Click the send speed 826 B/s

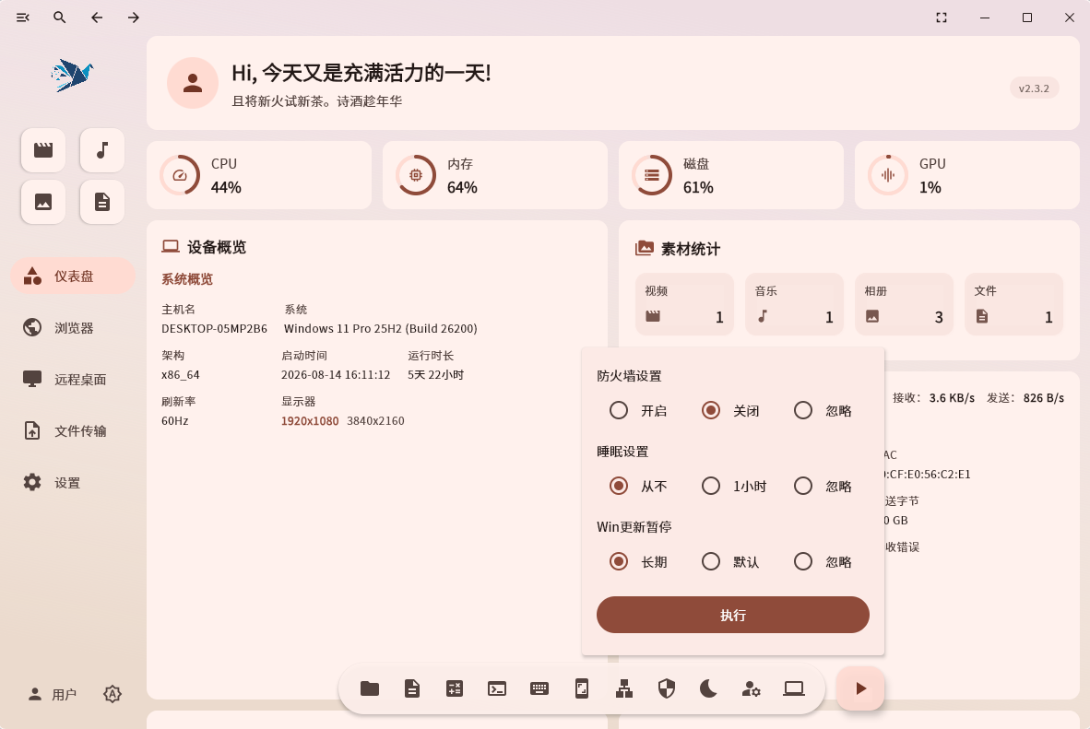[x=1043, y=398]
